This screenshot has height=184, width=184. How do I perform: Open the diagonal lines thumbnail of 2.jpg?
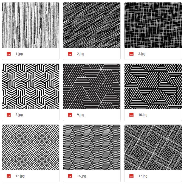(x=92, y=25)
